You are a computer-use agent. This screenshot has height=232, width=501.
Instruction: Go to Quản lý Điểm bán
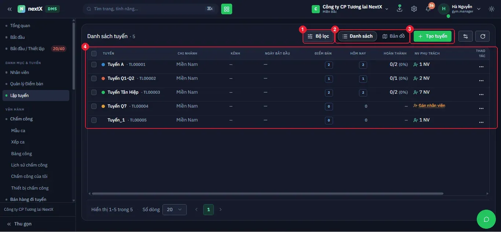(26, 84)
